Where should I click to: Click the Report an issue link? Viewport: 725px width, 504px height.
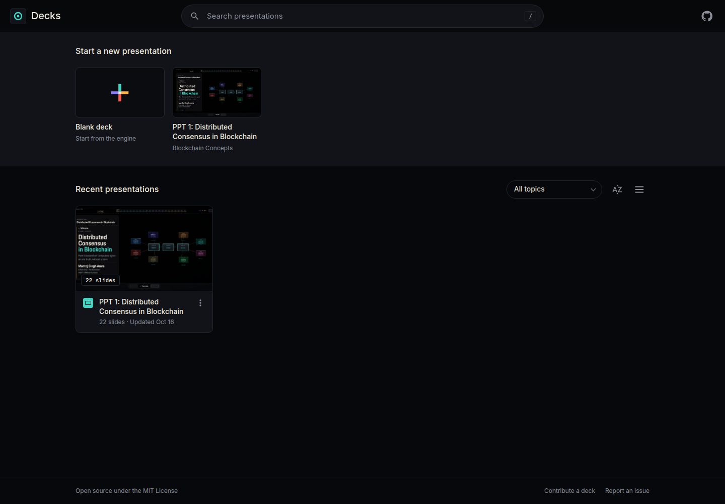627,491
